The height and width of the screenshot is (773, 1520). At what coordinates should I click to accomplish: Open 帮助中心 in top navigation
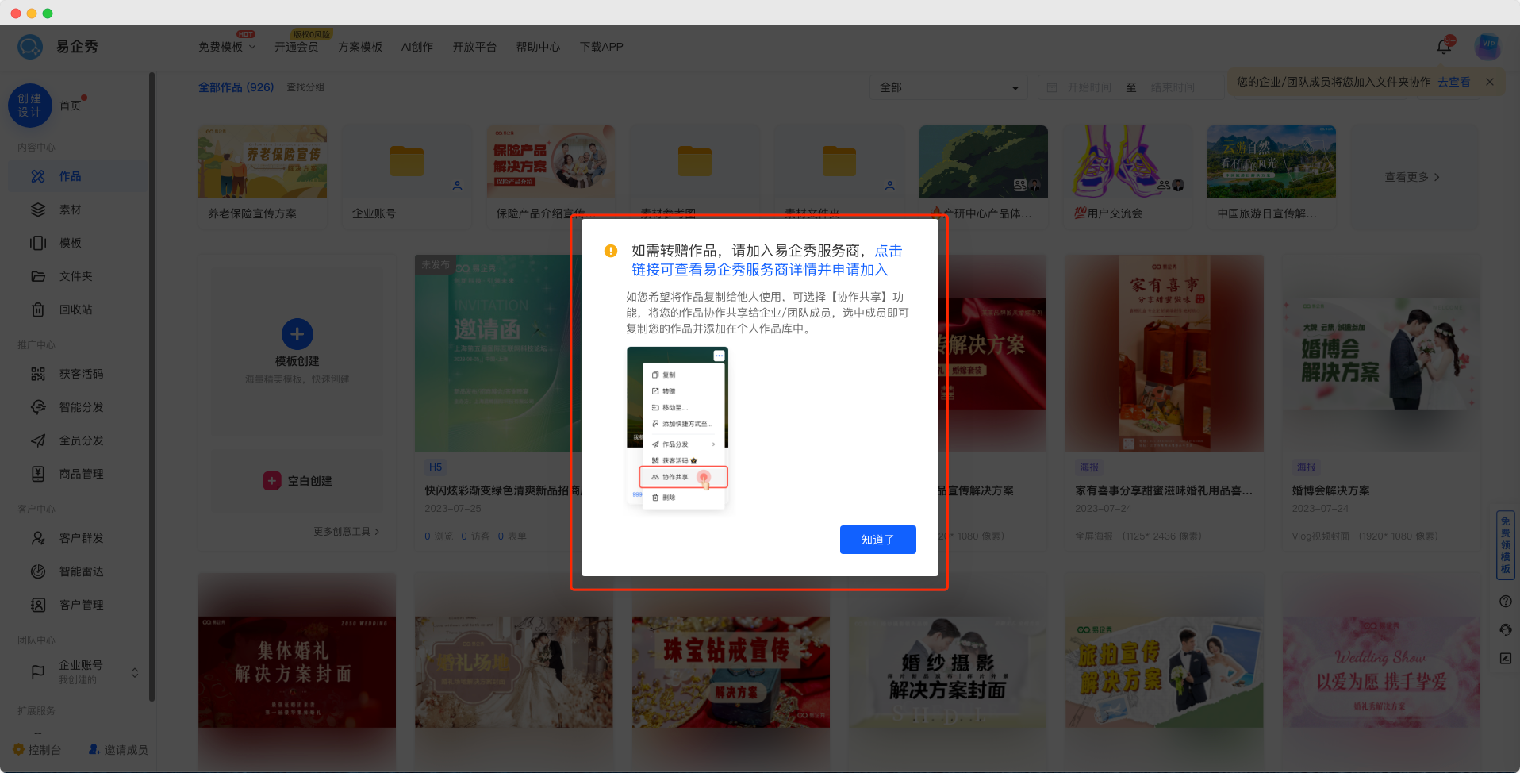click(538, 47)
